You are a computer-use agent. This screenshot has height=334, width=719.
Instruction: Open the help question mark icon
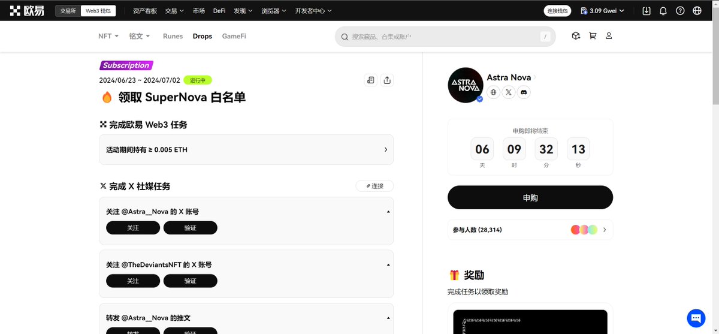(x=680, y=11)
